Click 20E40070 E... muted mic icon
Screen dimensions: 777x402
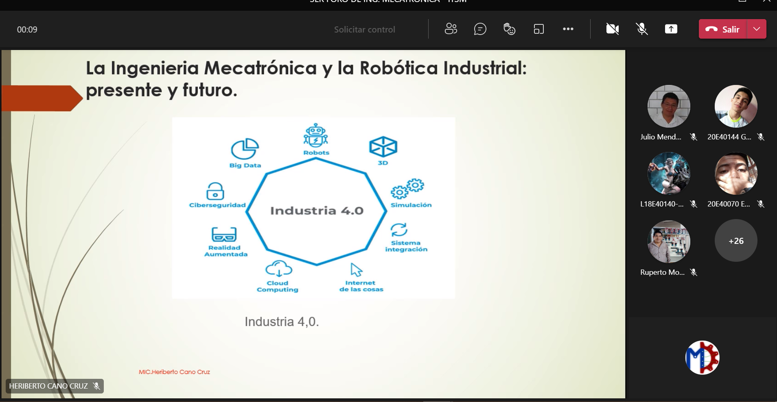[761, 204]
